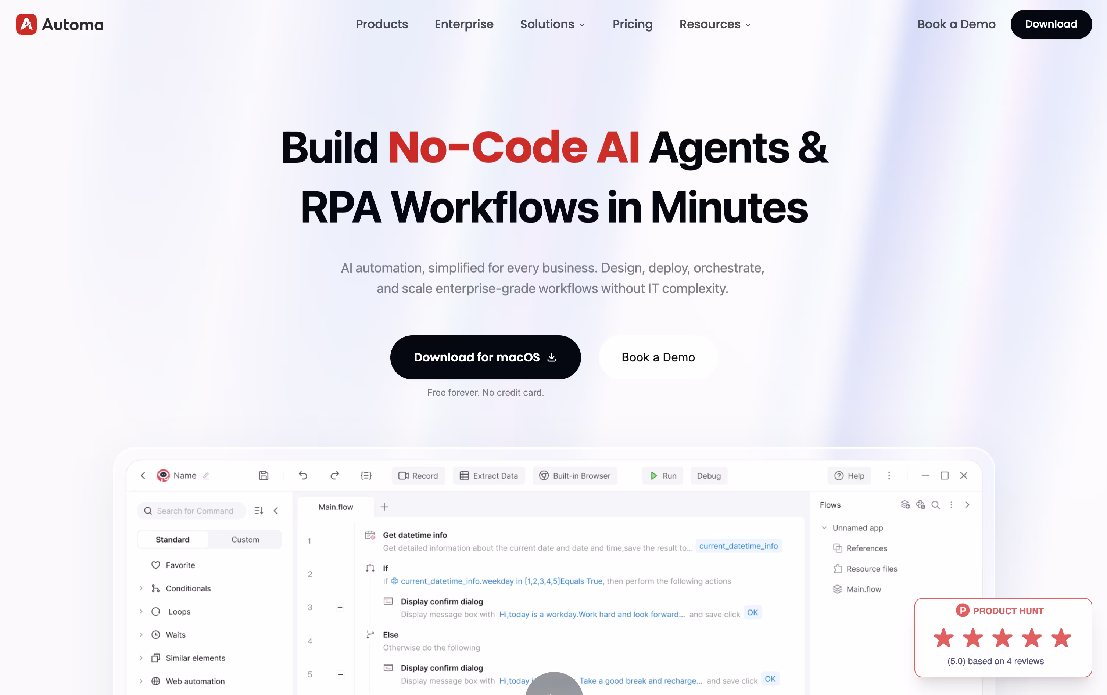
Task: Open the Favorite commands item
Action: [173, 565]
